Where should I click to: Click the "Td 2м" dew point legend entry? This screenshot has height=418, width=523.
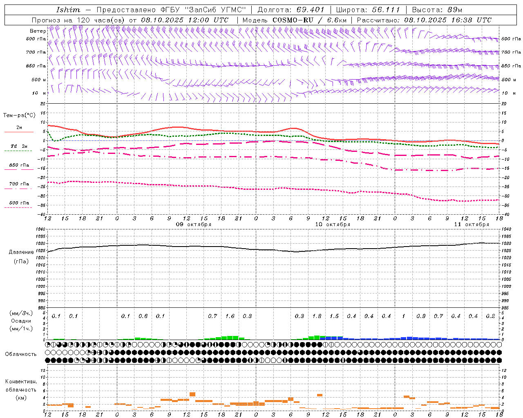[x=19, y=146]
